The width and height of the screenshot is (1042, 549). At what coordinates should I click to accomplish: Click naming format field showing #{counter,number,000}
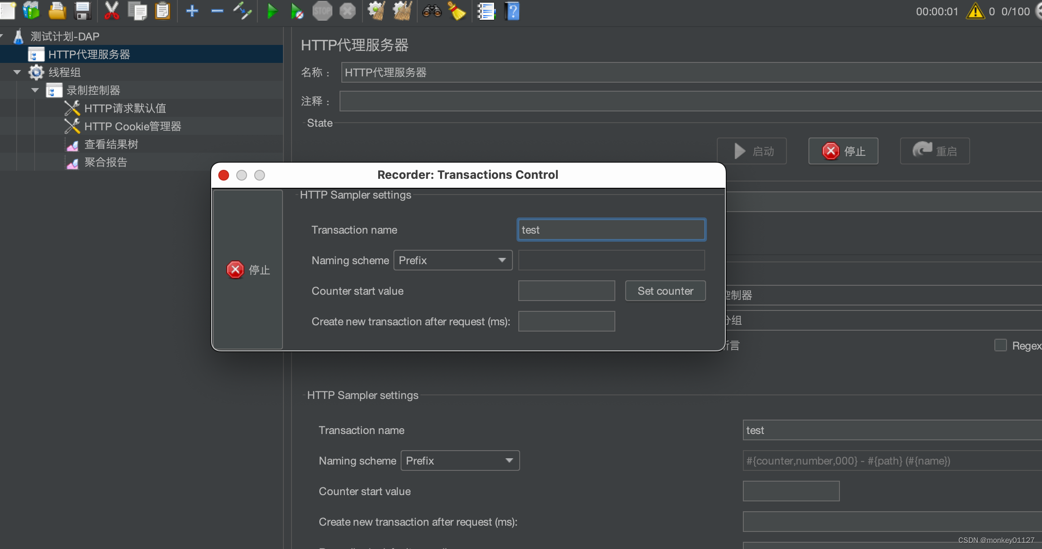tap(892, 461)
